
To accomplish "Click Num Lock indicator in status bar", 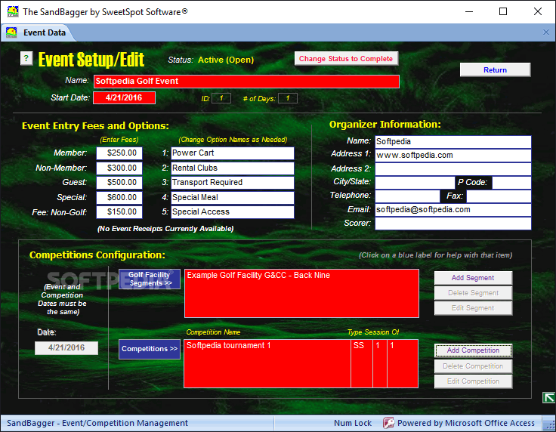I will tap(353, 423).
